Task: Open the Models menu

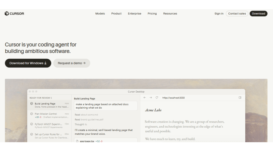Action: (x=100, y=14)
